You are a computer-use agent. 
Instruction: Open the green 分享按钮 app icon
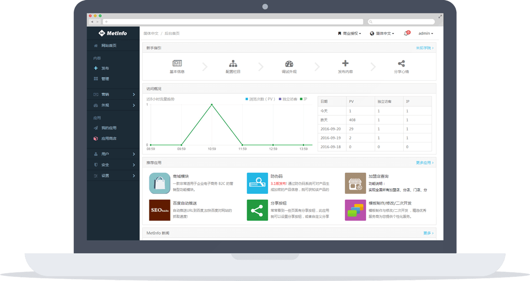(x=257, y=210)
